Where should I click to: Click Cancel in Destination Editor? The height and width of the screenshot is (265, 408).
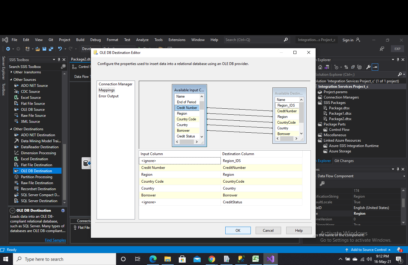[268, 230]
